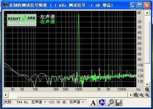Click the vertical scrollbar thumb

pos(147,42)
